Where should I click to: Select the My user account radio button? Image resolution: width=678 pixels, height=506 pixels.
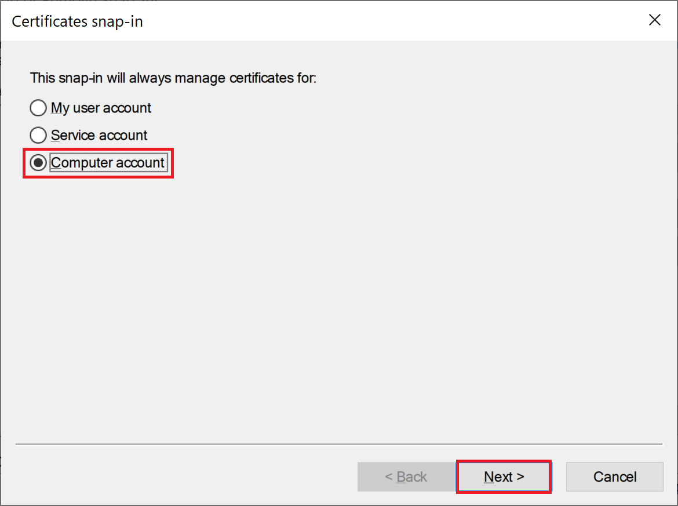38,108
